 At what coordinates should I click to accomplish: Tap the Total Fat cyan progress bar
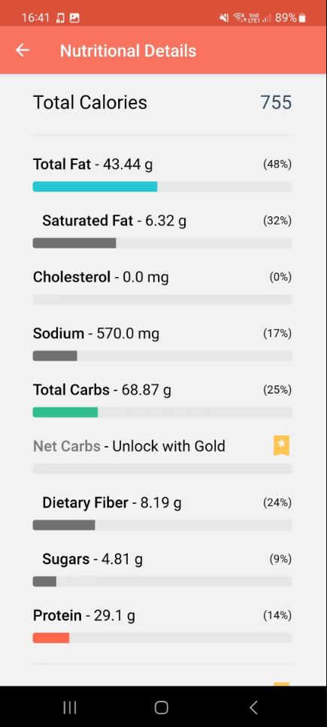coord(95,187)
